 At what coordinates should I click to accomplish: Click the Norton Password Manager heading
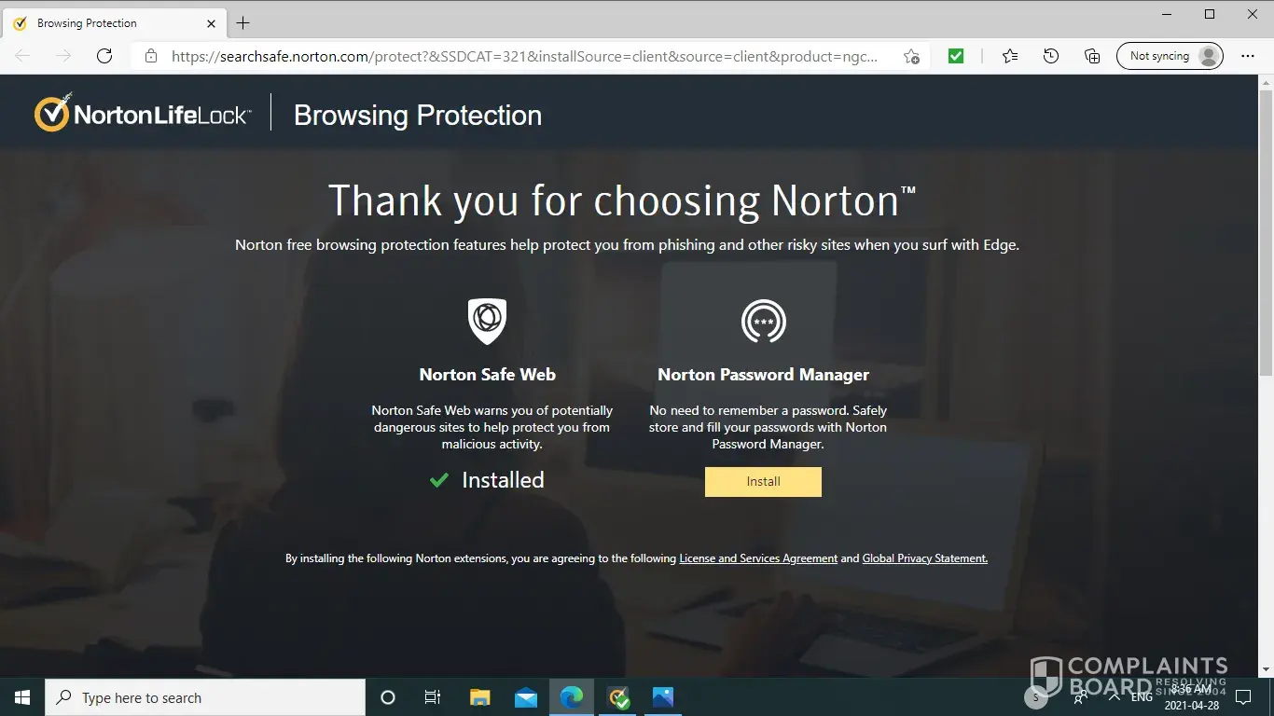[x=763, y=375]
